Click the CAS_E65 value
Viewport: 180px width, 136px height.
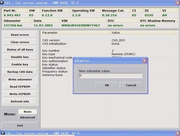pos(118,40)
